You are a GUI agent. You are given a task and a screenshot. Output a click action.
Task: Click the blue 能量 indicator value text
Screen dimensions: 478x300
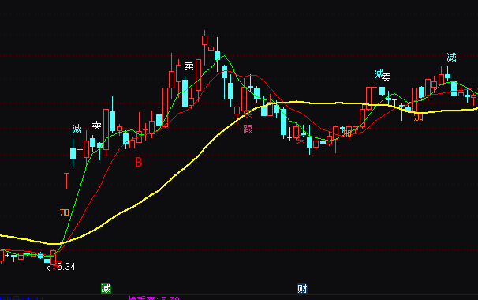22,298
